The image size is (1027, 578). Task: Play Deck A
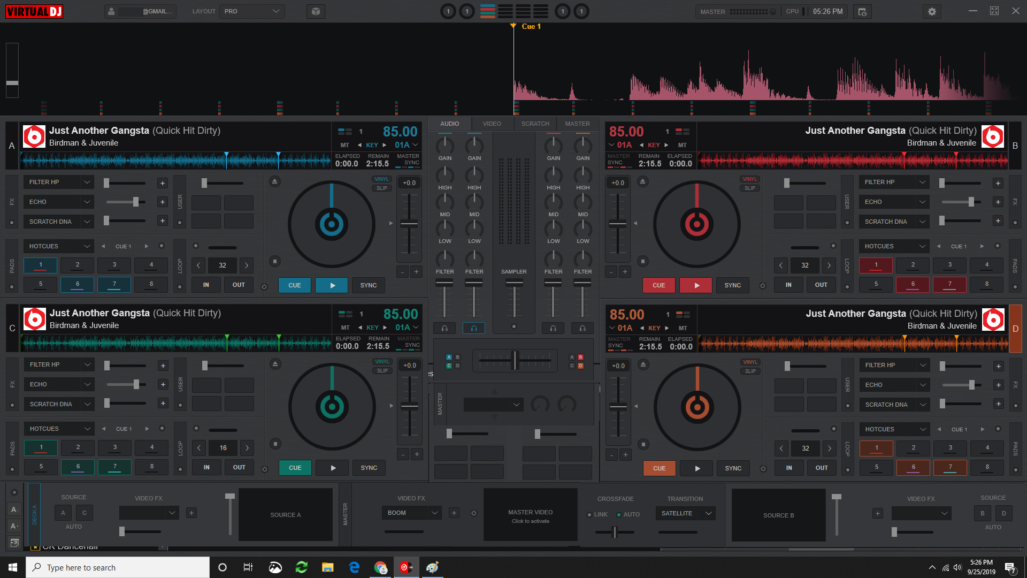[332, 285]
